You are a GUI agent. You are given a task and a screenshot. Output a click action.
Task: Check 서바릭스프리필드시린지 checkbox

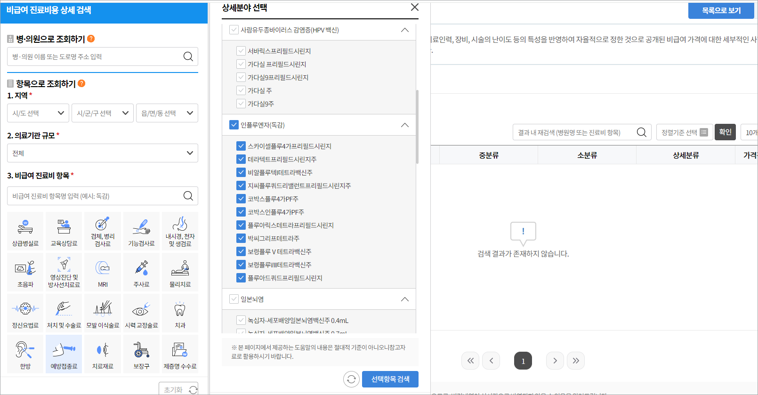pos(241,51)
